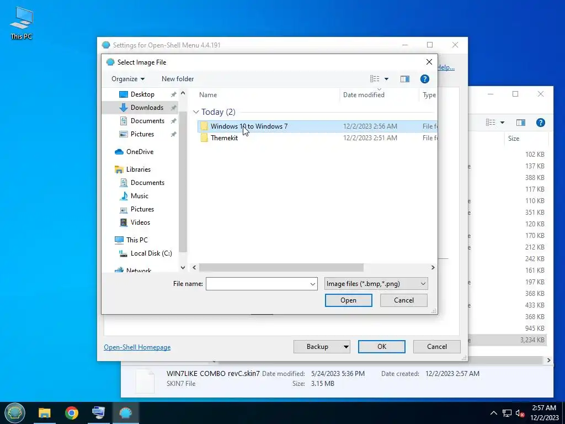Select the 945 KB file row in Explorer
The height and width of the screenshot is (424, 565).
pos(509,328)
